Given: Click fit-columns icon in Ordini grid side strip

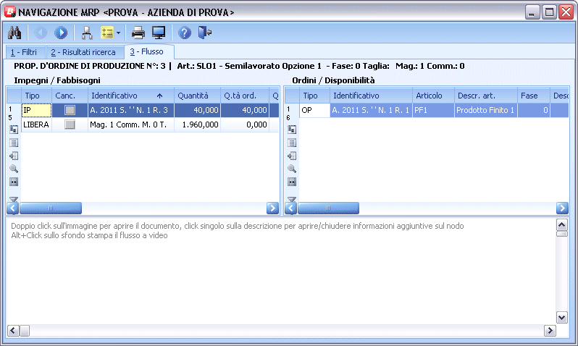Looking at the screenshot, I should [292, 182].
